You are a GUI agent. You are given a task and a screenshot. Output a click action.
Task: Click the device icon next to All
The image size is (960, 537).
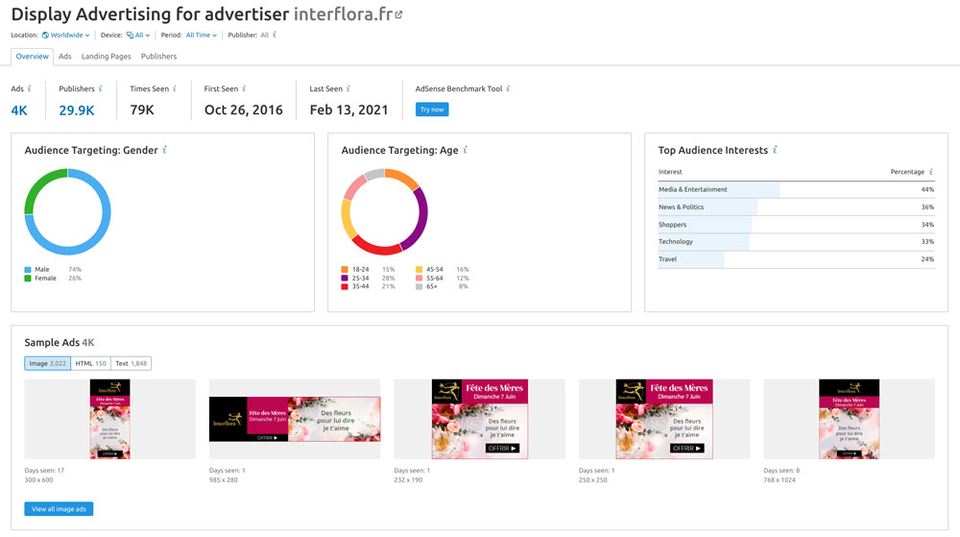130,36
